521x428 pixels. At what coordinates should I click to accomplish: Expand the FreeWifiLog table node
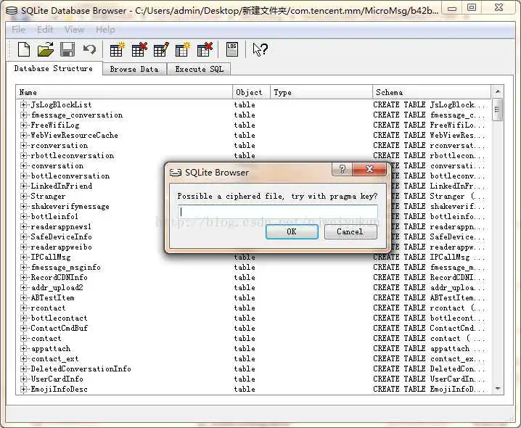point(23,125)
